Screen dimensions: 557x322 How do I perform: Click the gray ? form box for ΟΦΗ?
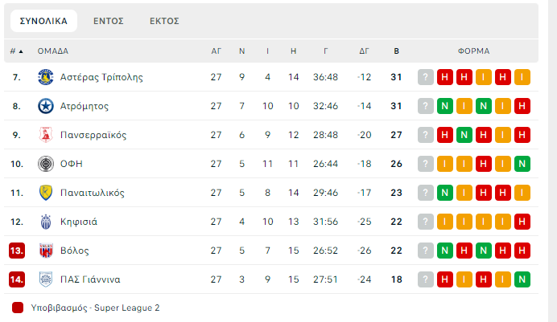426,164
